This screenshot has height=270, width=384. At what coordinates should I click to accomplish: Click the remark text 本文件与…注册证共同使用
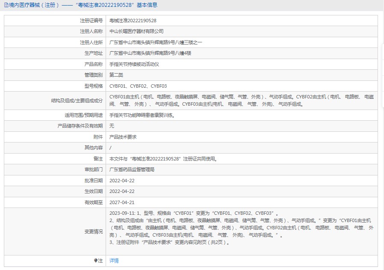click(163, 159)
